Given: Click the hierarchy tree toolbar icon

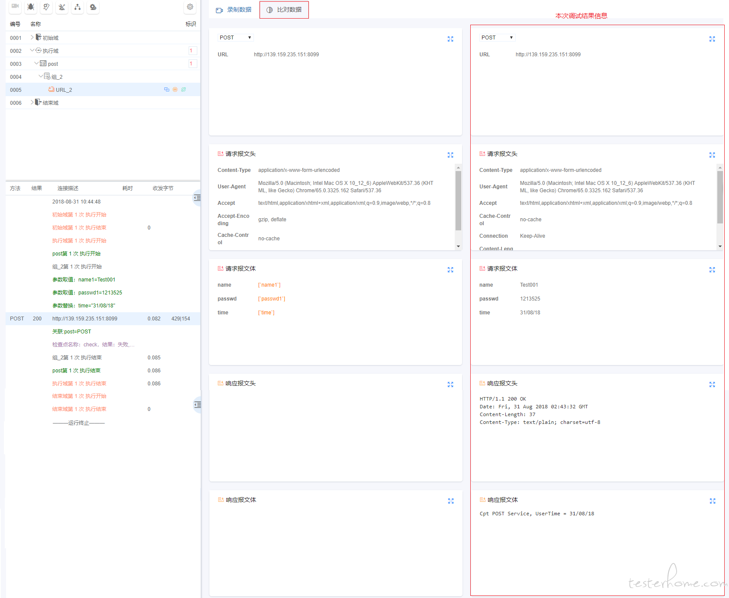Looking at the screenshot, I should (x=77, y=6).
